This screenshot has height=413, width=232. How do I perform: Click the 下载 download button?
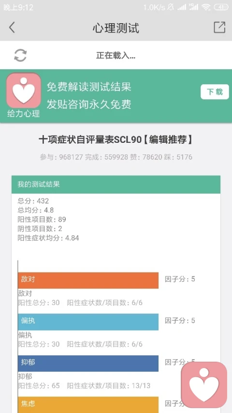point(215,92)
